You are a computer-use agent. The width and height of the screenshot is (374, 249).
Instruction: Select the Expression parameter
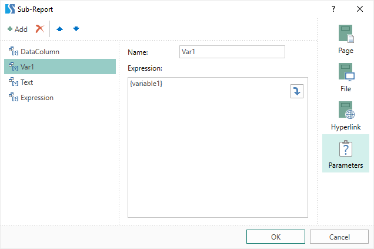pos(36,98)
